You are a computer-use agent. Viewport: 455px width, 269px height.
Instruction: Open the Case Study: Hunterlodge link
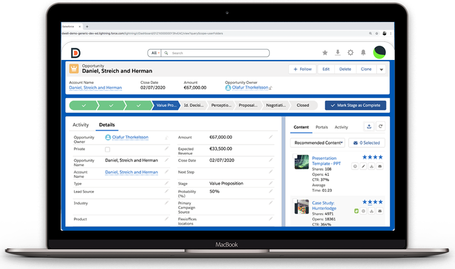(324, 205)
